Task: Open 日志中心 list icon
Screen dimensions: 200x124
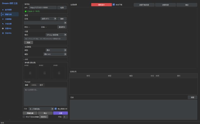Action: 3,33
